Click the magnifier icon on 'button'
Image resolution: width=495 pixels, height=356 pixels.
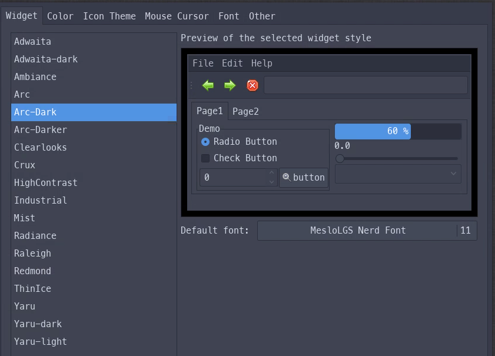286,177
